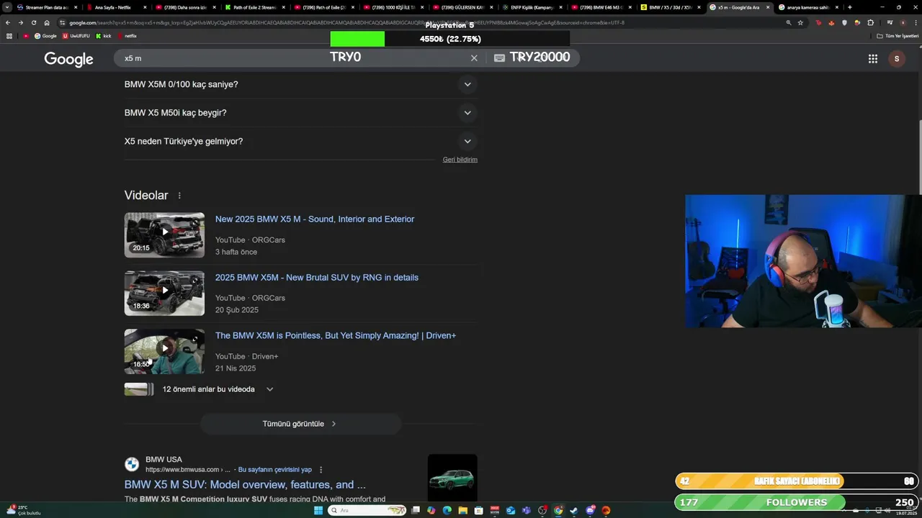Click the browser back arrow

8,22
